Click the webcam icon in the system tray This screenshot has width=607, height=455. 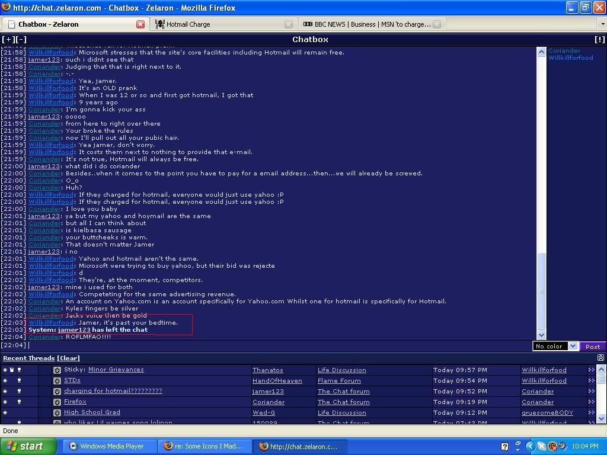[x=562, y=446]
